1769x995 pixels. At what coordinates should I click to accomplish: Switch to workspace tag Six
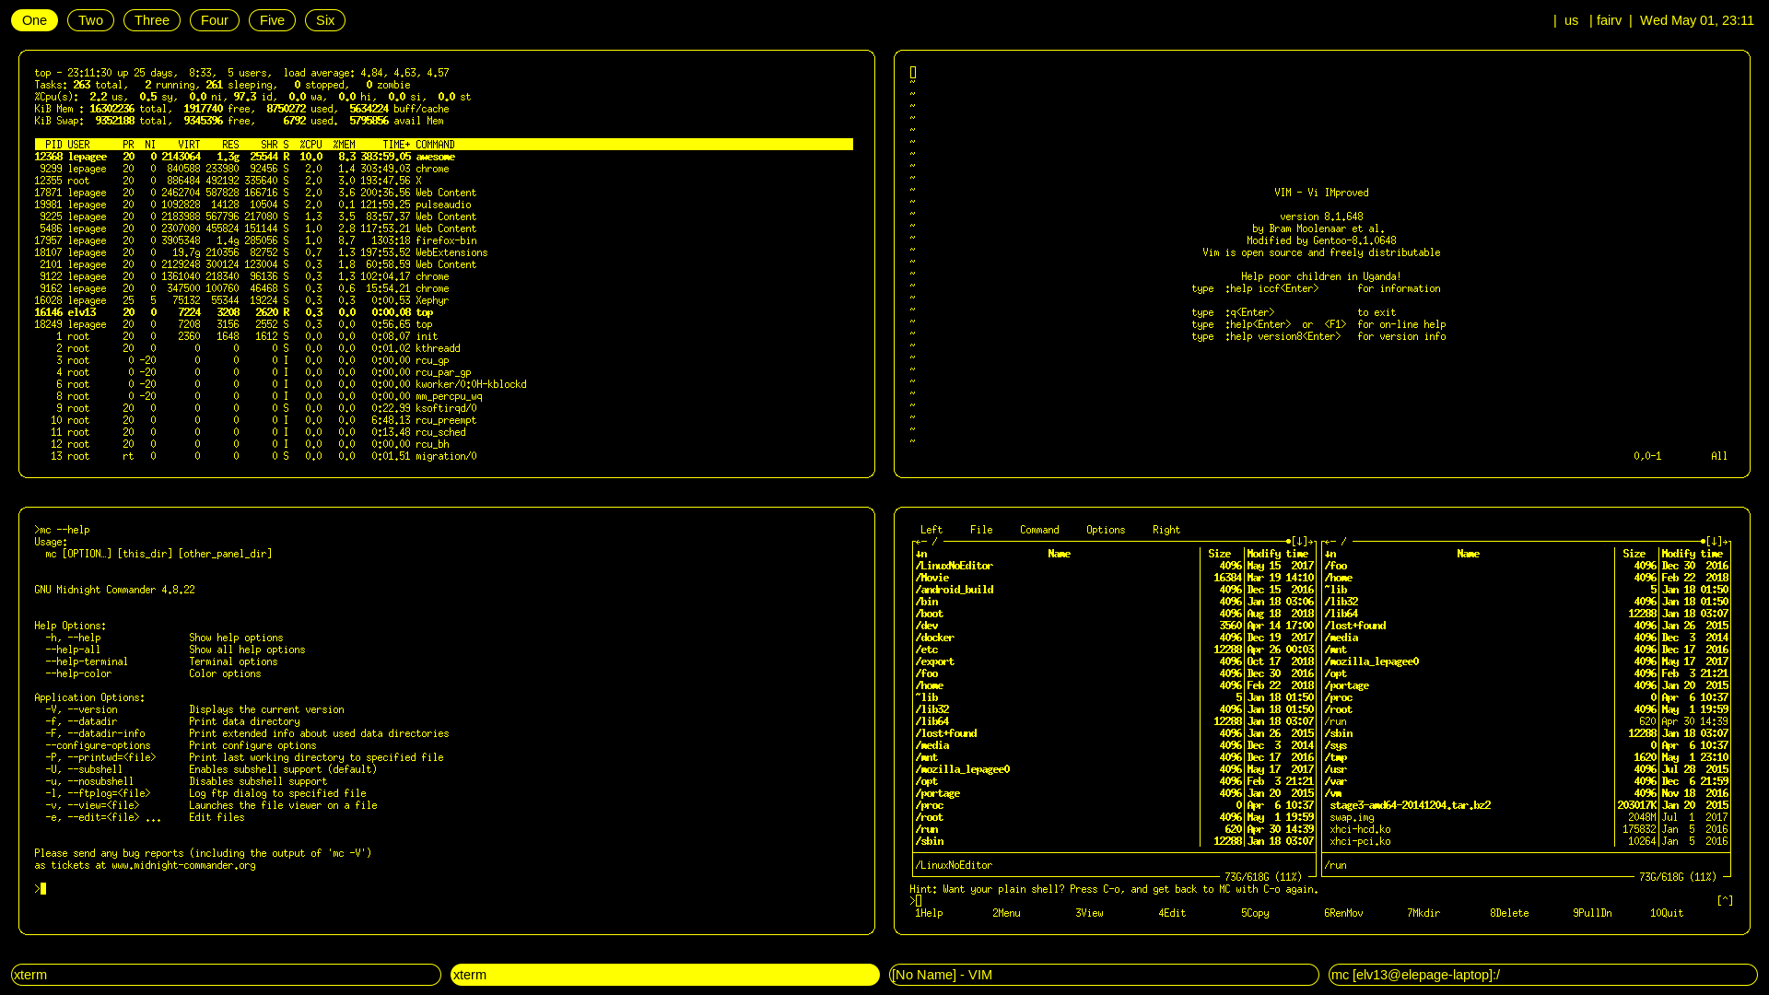(x=325, y=20)
